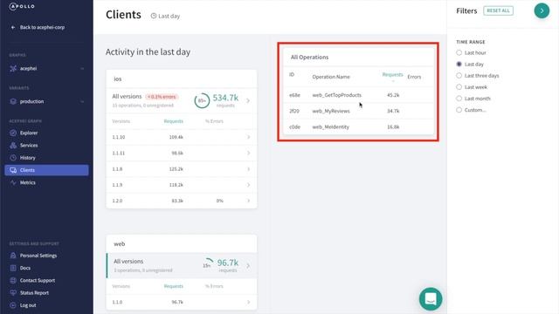Open web version 1.1.0 chevron
The image size is (559, 314).
point(248,303)
